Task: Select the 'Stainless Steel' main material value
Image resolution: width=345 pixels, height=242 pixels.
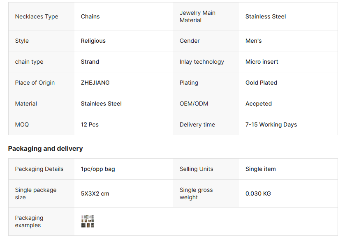Action: coord(266,16)
